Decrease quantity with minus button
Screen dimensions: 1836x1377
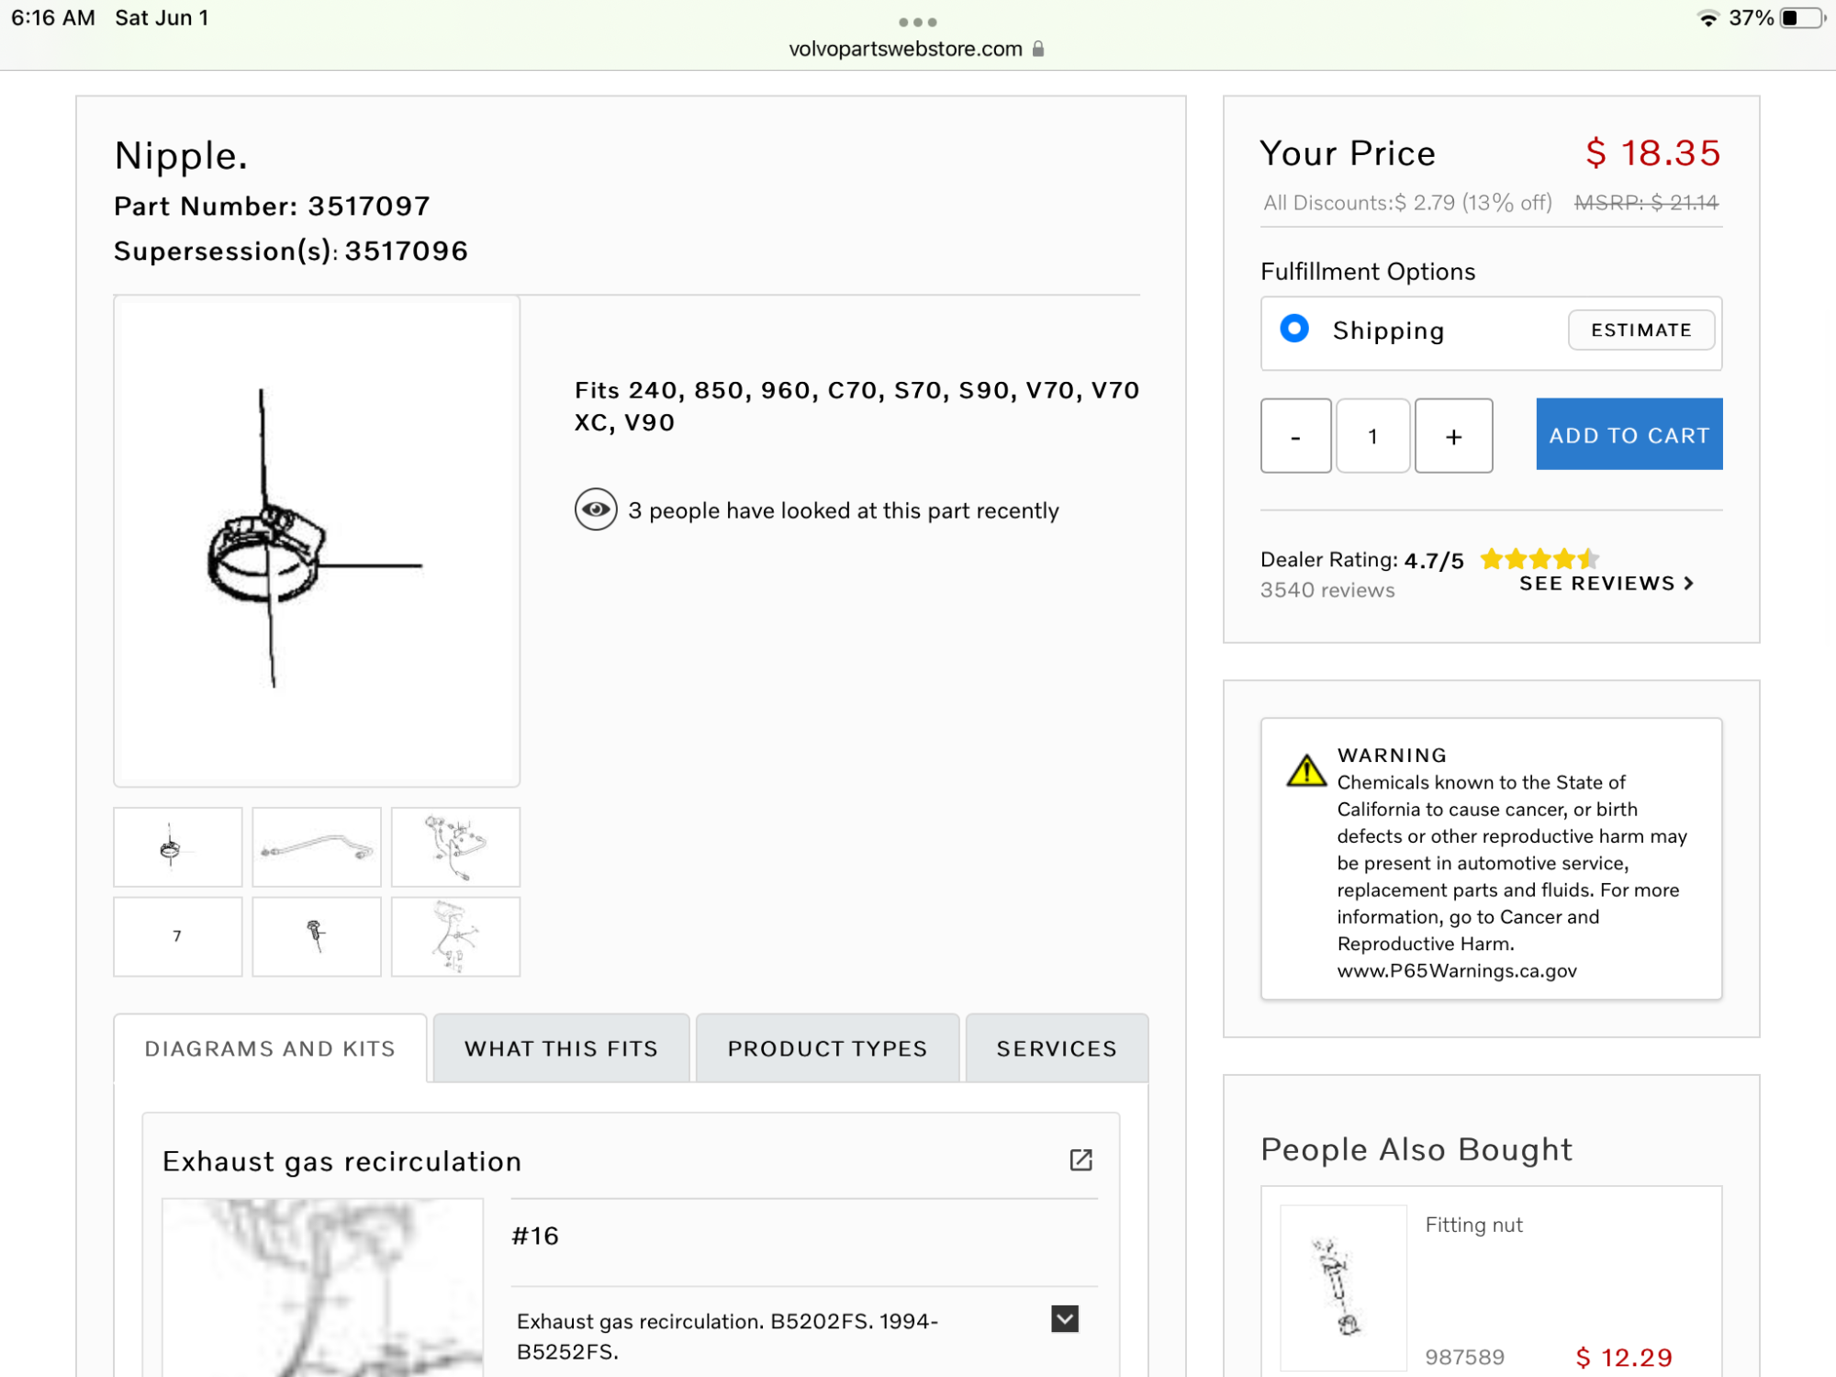coord(1295,436)
